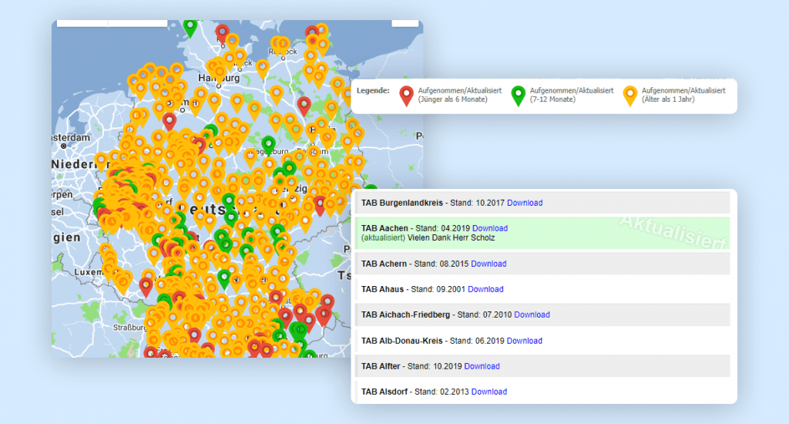Download the TAB Alsdorf file
The image size is (789, 424).
[x=489, y=392]
